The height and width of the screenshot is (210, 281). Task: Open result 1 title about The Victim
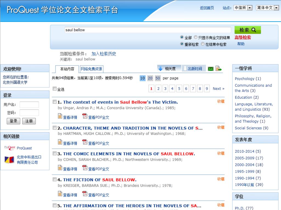point(120,102)
